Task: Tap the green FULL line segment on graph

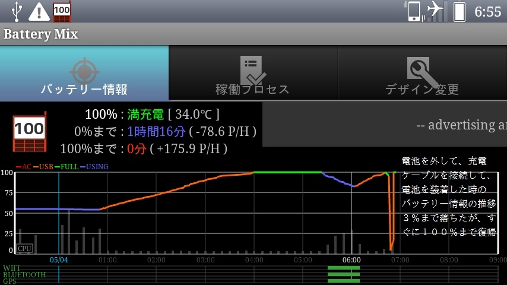Action: [288, 172]
